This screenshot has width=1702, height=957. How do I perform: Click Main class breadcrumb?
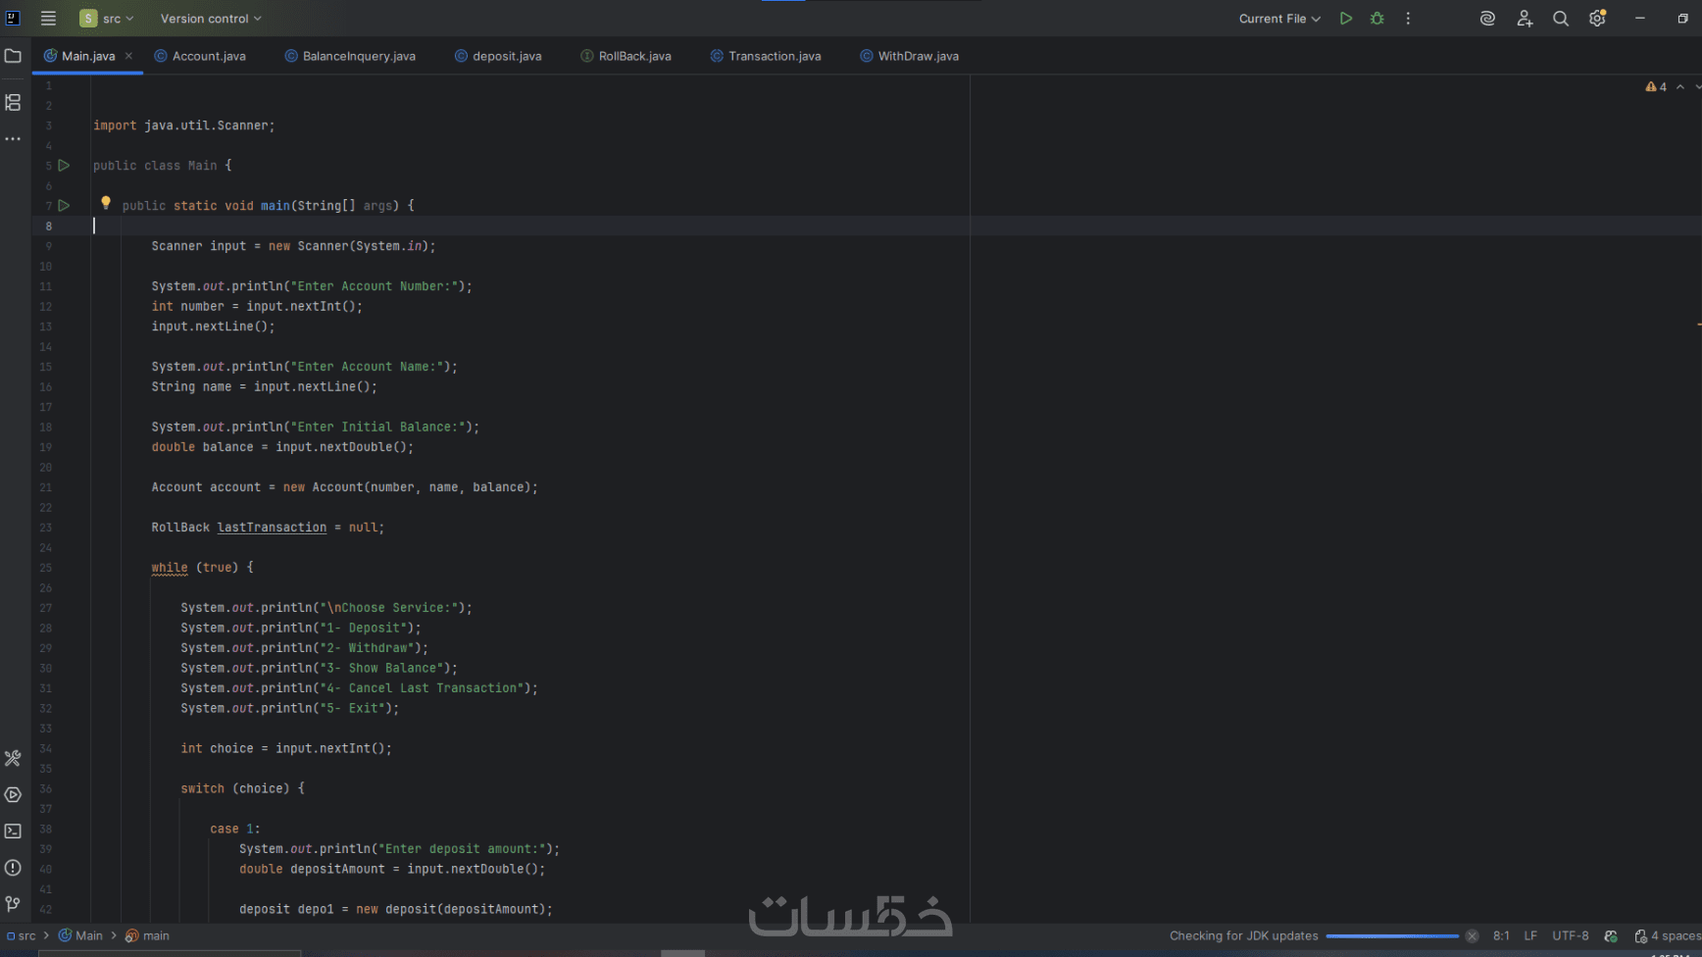(80, 936)
